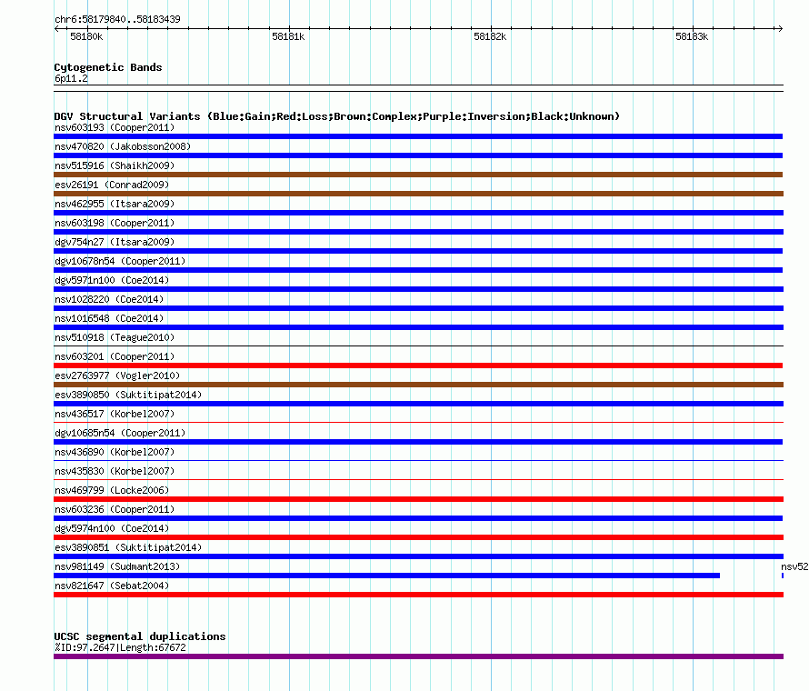Click the shorter blue bar under nsv981149
The width and height of the screenshot is (809, 691).
coord(386,576)
